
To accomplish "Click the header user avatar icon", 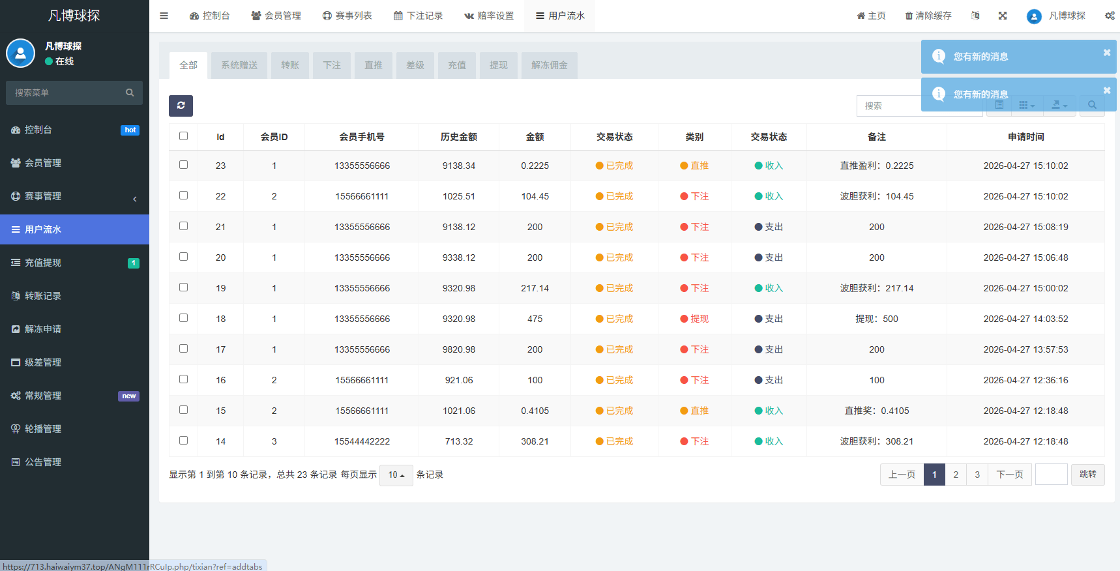I will (x=1034, y=16).
